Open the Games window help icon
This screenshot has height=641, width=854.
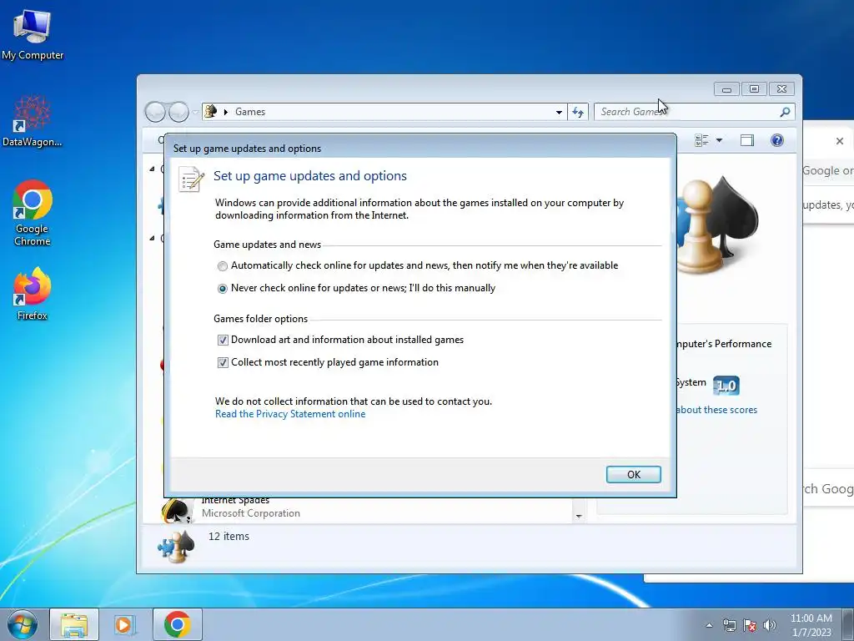coord(777,140)
